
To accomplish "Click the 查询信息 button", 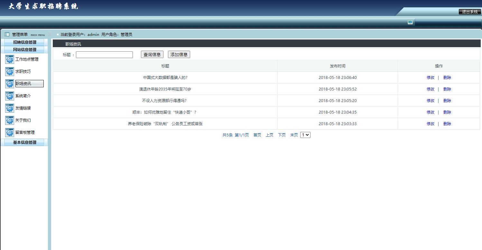I will pyautogui.click(x=152, y=54).
